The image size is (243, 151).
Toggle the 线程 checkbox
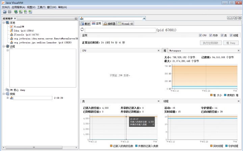point(231,35)
